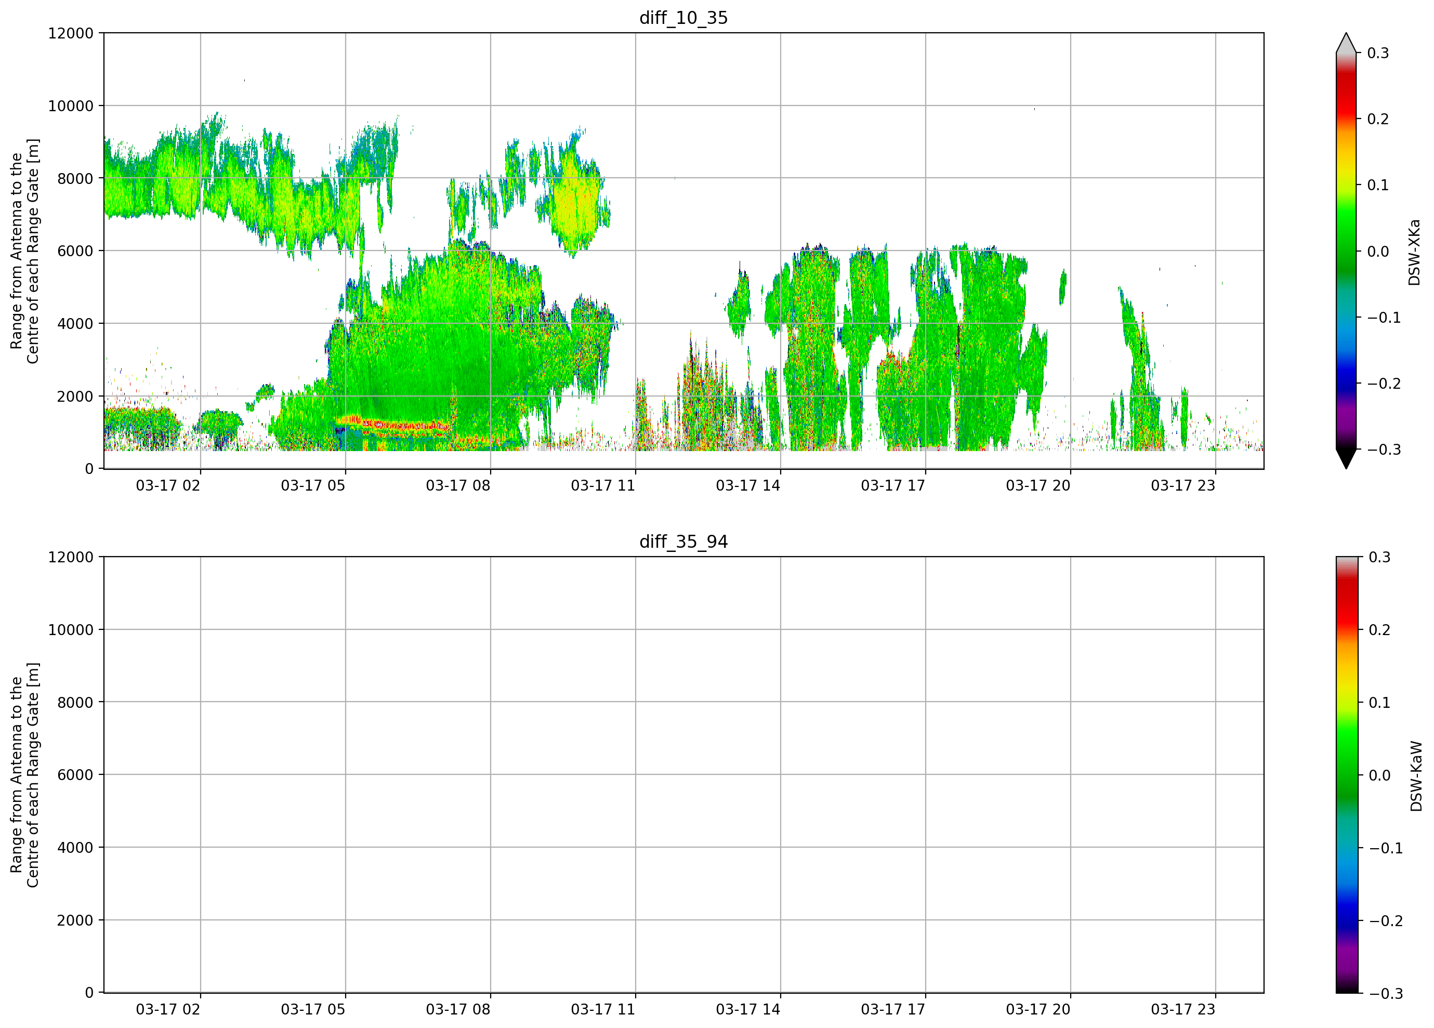Click '6000' on the diff_10_35 y-axis
Viewport: 1434px width, 1028px height.
(x=75, y=251)
